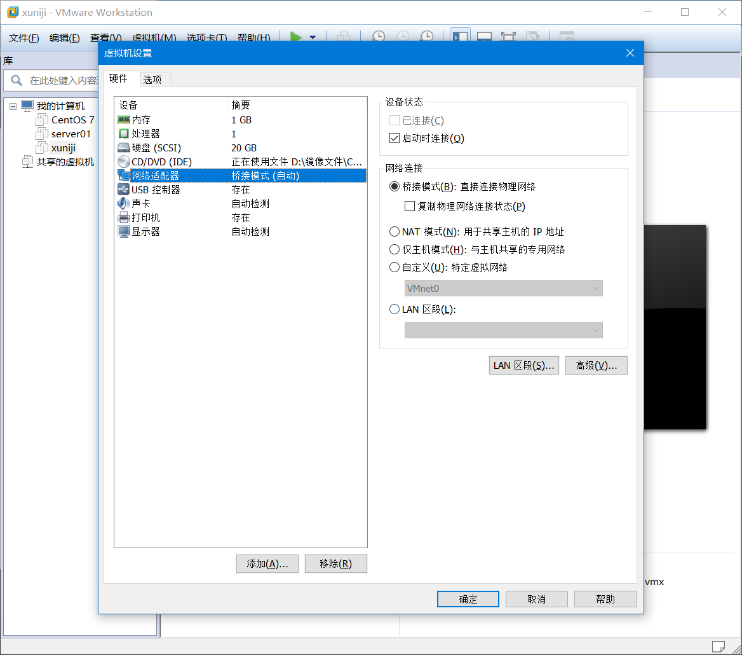Click the 移除(R) button
742x655 pixels.
point(336,563)
